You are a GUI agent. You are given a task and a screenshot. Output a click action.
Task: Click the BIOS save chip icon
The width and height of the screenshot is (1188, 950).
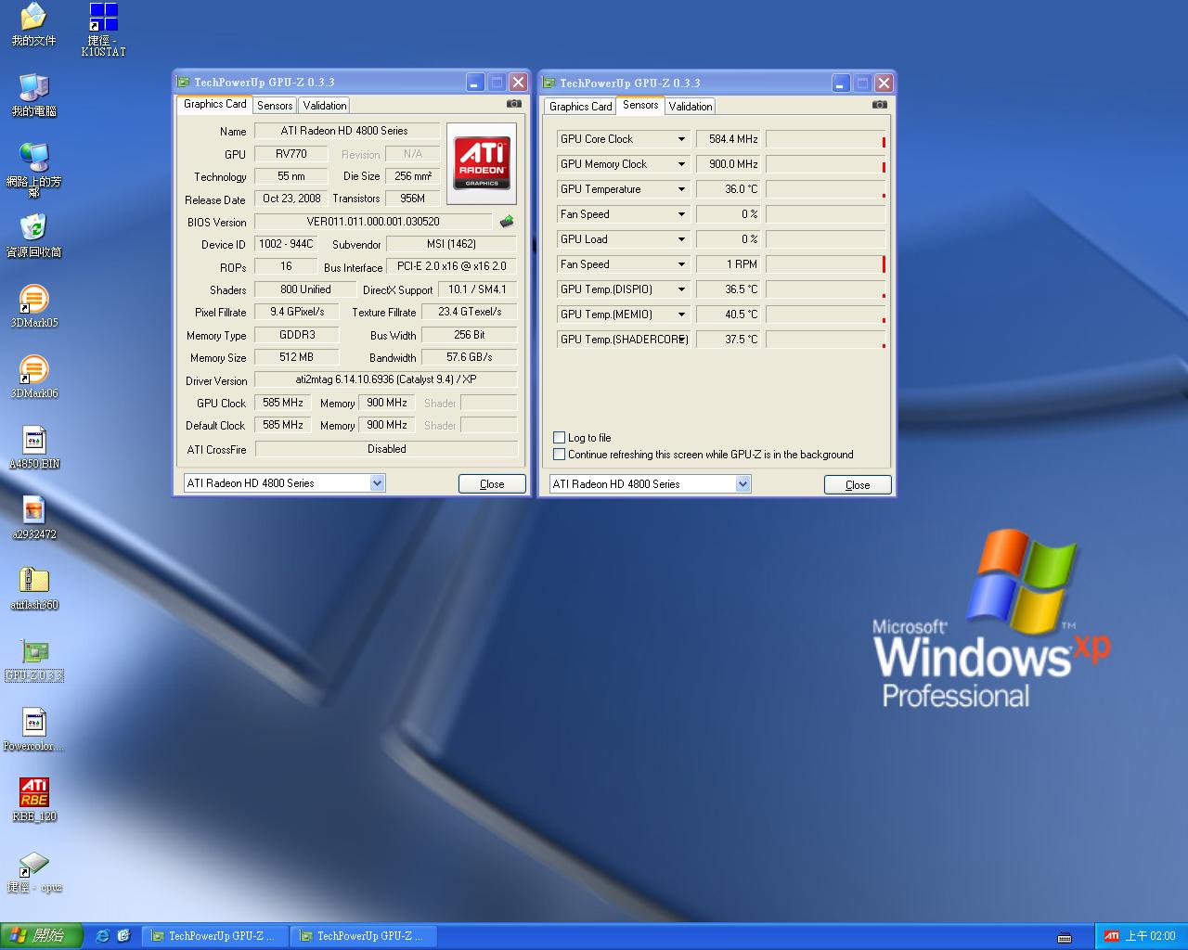pos(506,222)
